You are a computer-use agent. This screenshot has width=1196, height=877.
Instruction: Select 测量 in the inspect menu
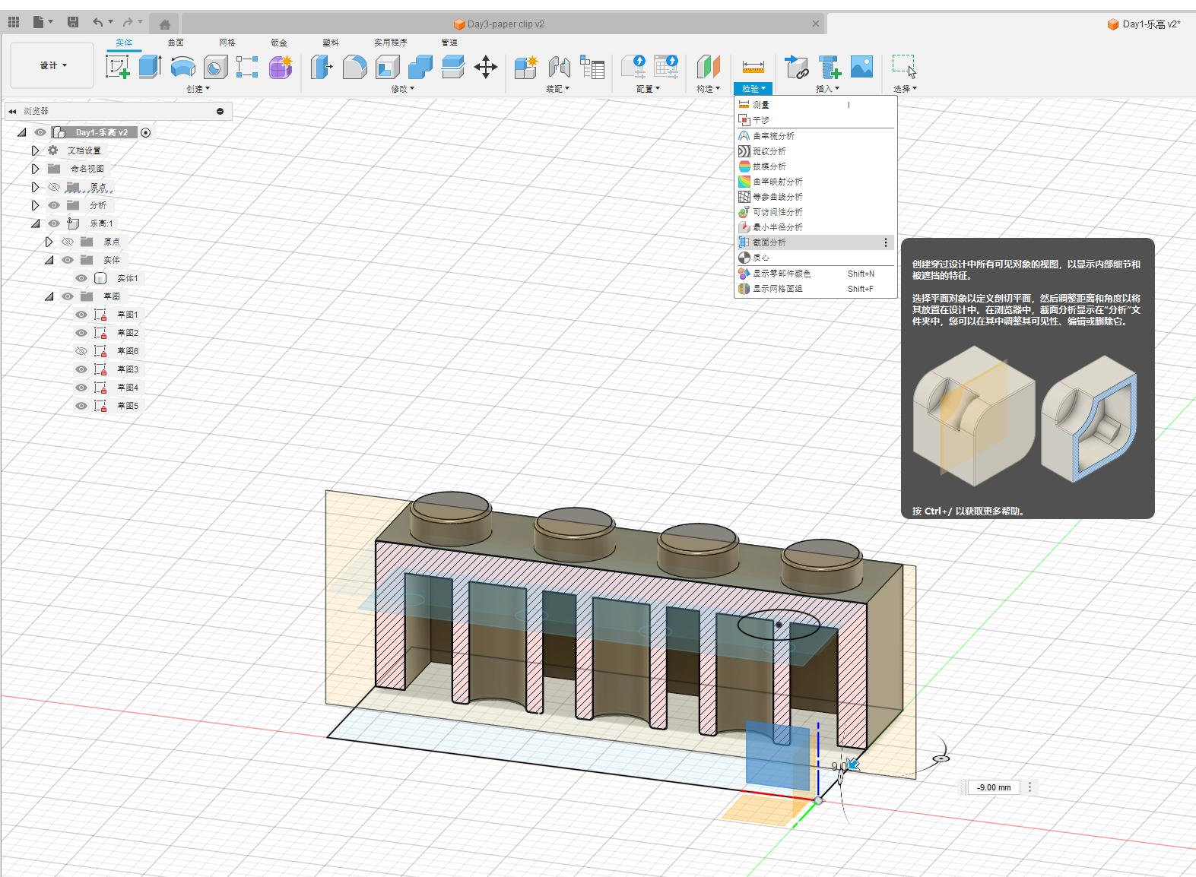click(x=760, y=105)
